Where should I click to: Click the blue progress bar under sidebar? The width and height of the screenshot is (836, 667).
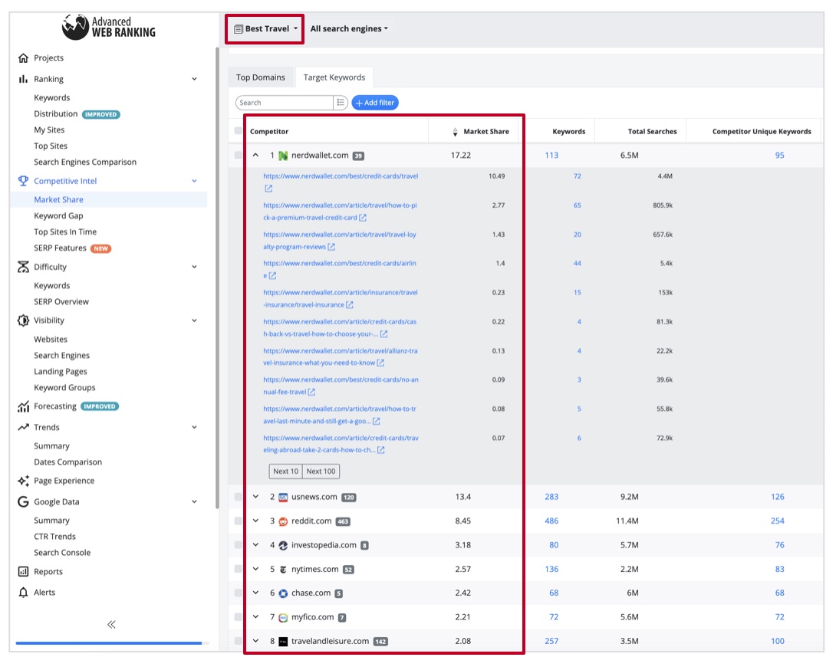[109, 643]
